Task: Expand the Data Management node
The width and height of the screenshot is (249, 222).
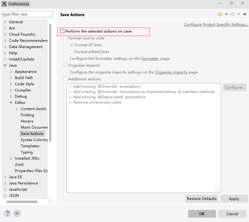Action: pyautogui.click(x=5, y=47)
